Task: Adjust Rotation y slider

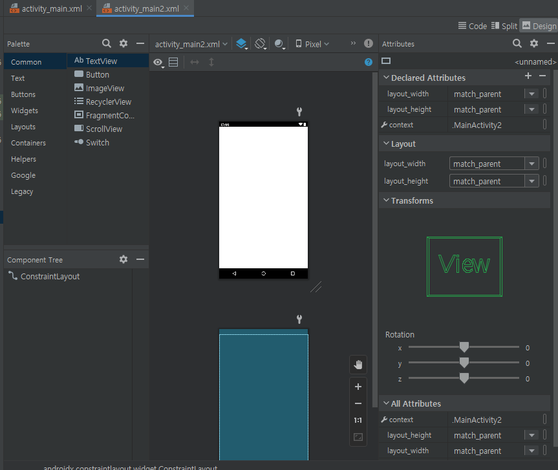Action: click(464, 363)
